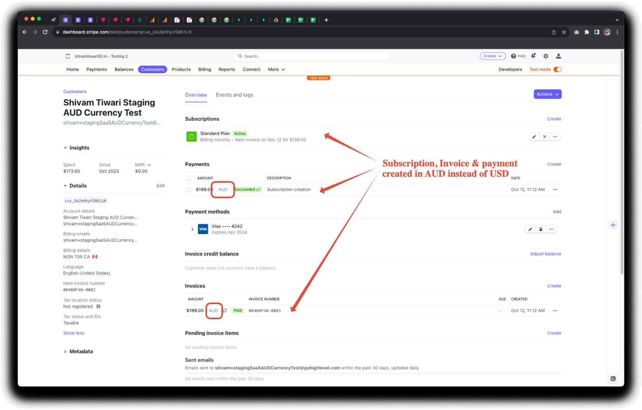Check the $199.00 payment row checkbox

(189, 189)
